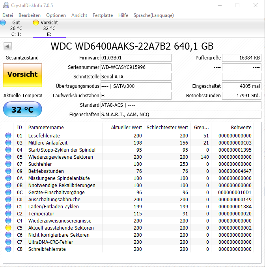Click the Aktueller Wert column header
Screen dimensions: 265x267
(123, 127)
